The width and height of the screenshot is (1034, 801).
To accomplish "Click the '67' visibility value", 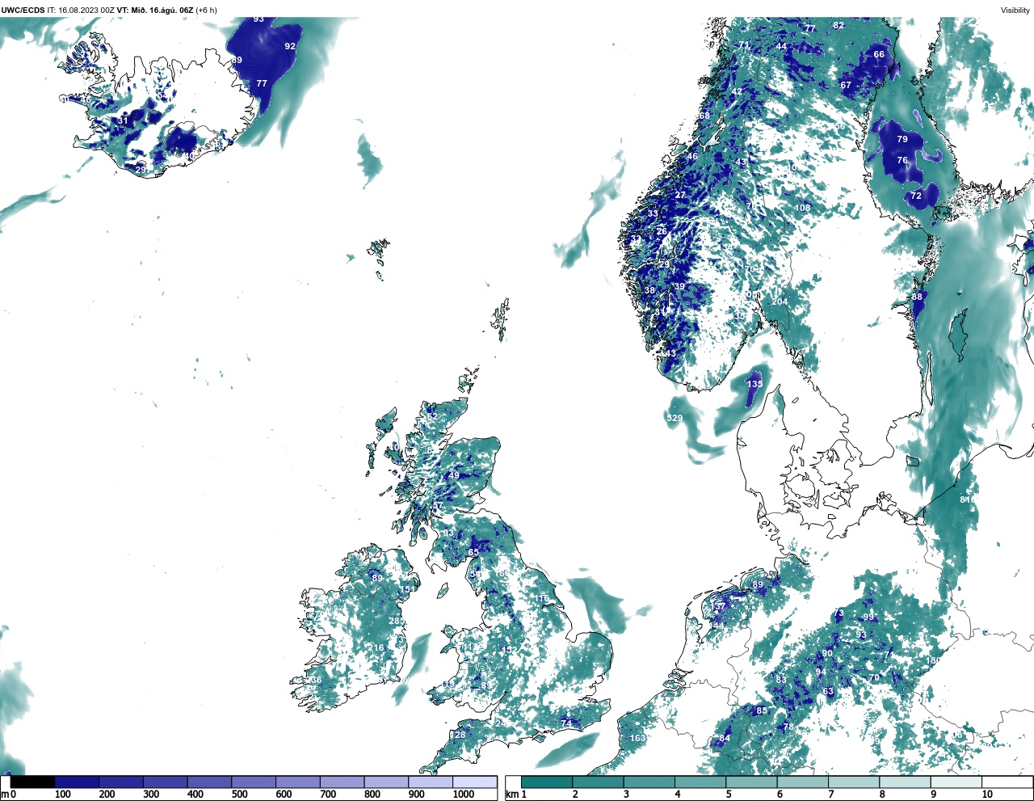I will (x=846, y=85).
